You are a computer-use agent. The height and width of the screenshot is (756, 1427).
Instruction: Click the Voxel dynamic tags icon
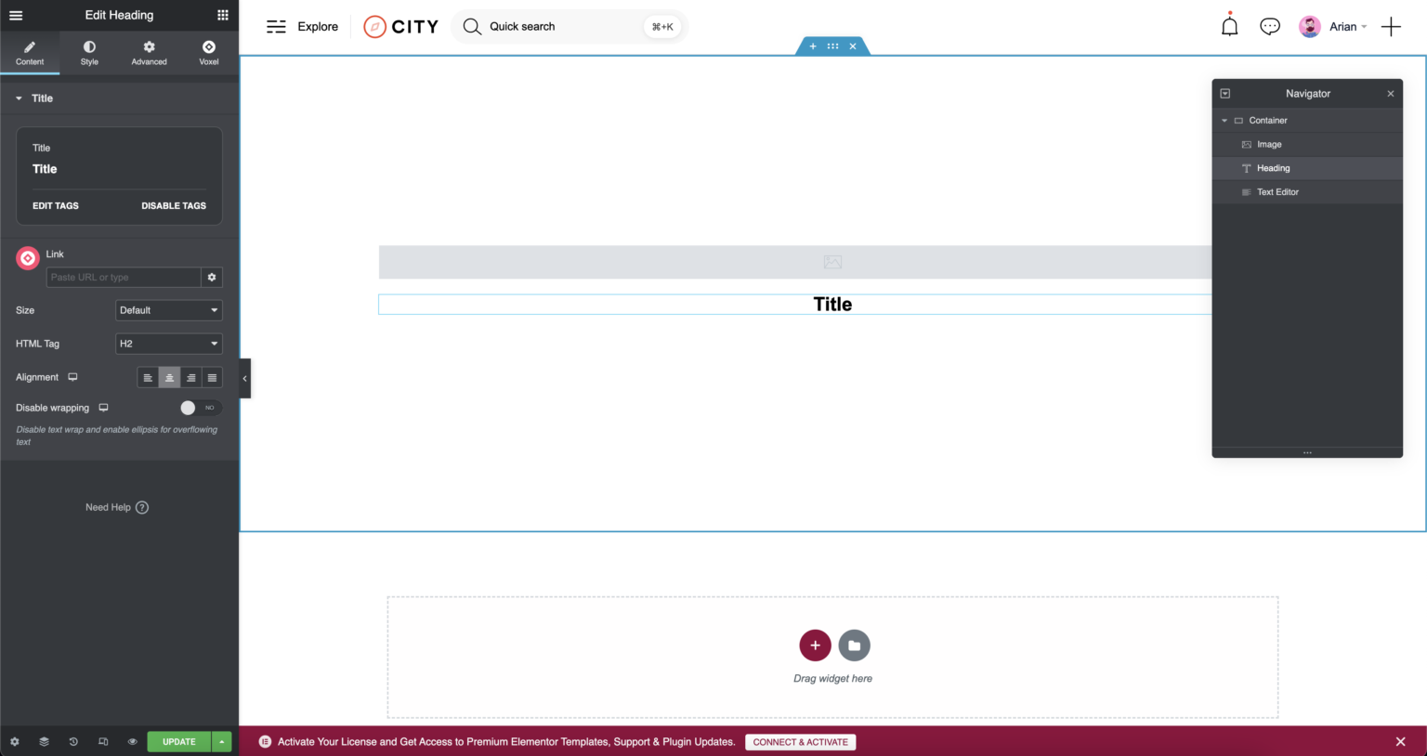(x=28, y=258)
